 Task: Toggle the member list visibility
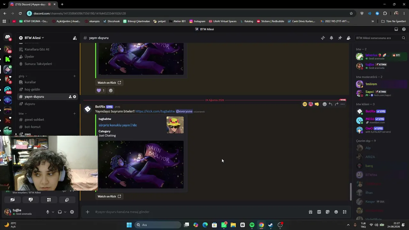[349, 38]
